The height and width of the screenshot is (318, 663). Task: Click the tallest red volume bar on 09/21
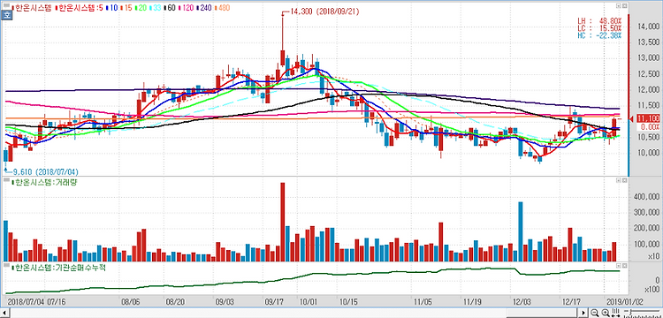pyautogui.click(x=283, y=222)
